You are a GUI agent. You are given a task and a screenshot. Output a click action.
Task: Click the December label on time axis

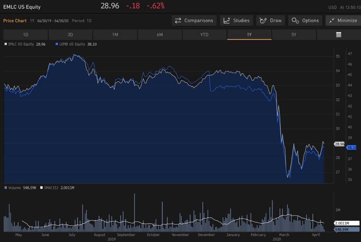click(206, 235)
